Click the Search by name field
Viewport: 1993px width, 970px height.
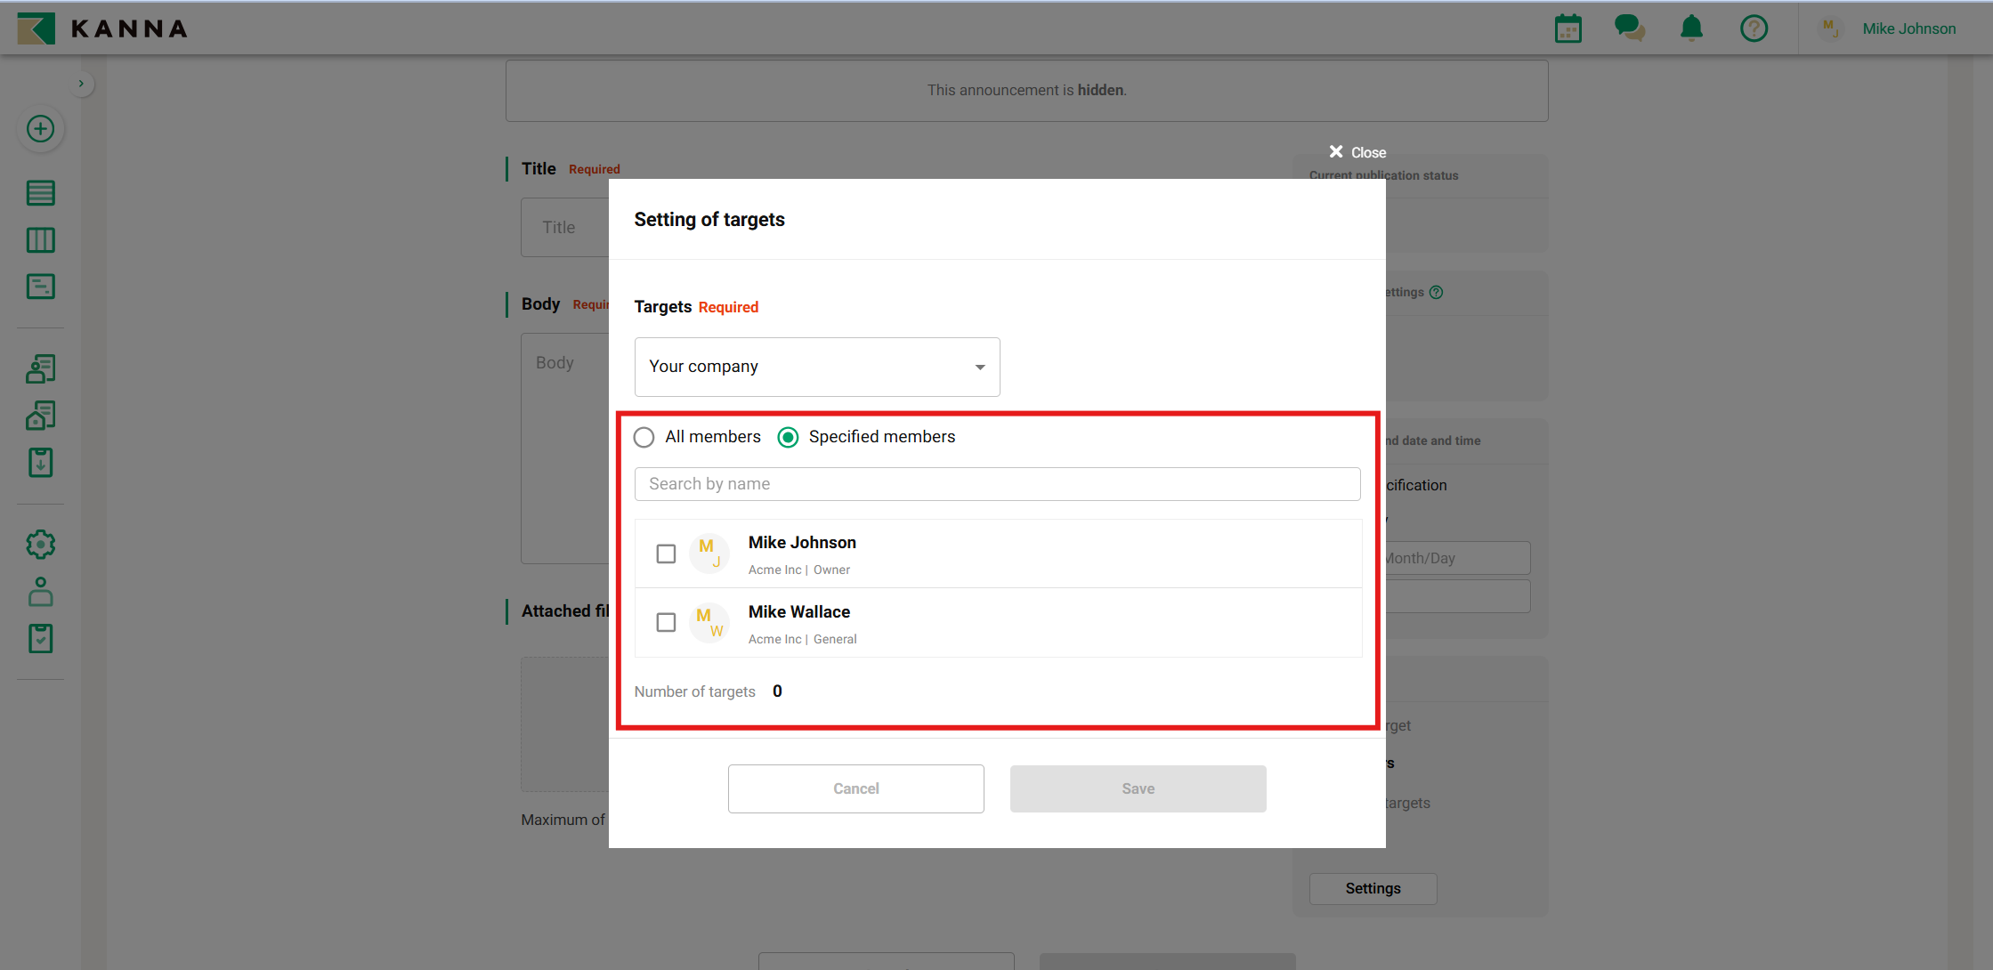pyautogui.click(x=997, y=484)
